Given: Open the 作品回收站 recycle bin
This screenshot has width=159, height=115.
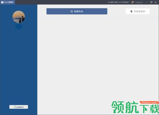Looking at the screenshot, I should point(138,11).
